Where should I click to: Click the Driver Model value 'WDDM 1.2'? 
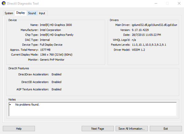(x=138, y=50)
